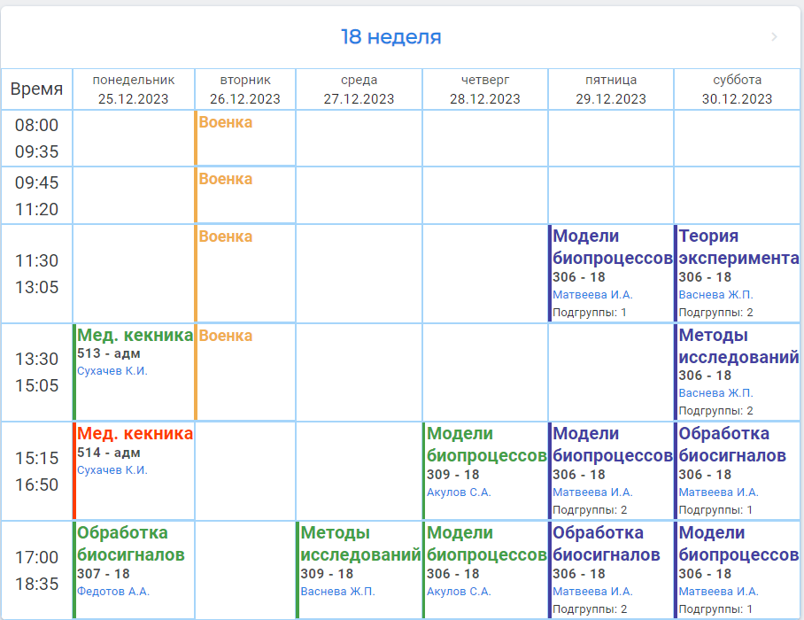Go to next week with right chevron
Image resolution: width=804 pixels, height=620 pixels.
(x=774, y=37)
